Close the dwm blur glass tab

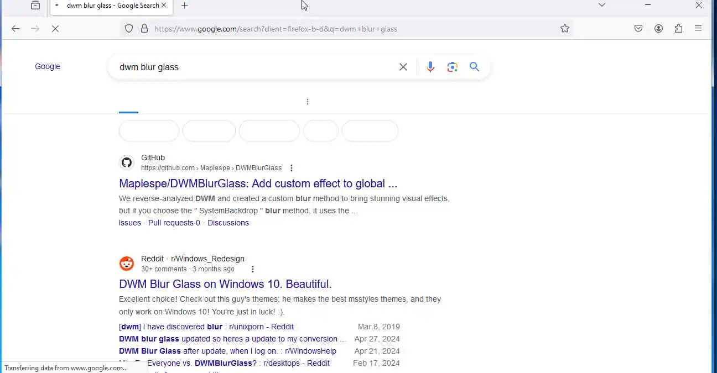164,6
